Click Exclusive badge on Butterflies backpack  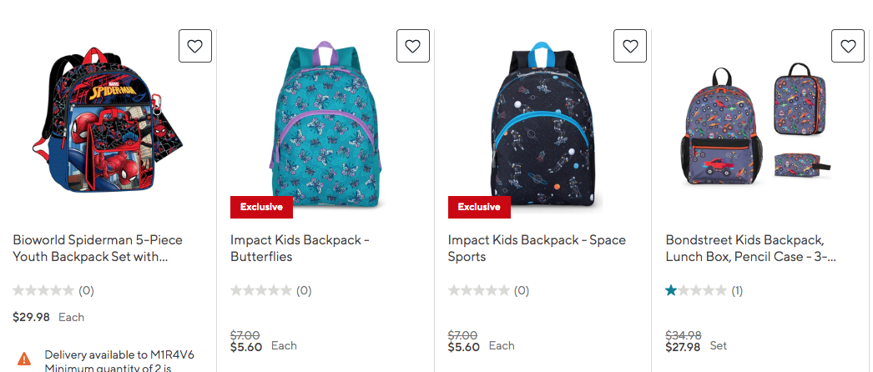tap(261, 207)
